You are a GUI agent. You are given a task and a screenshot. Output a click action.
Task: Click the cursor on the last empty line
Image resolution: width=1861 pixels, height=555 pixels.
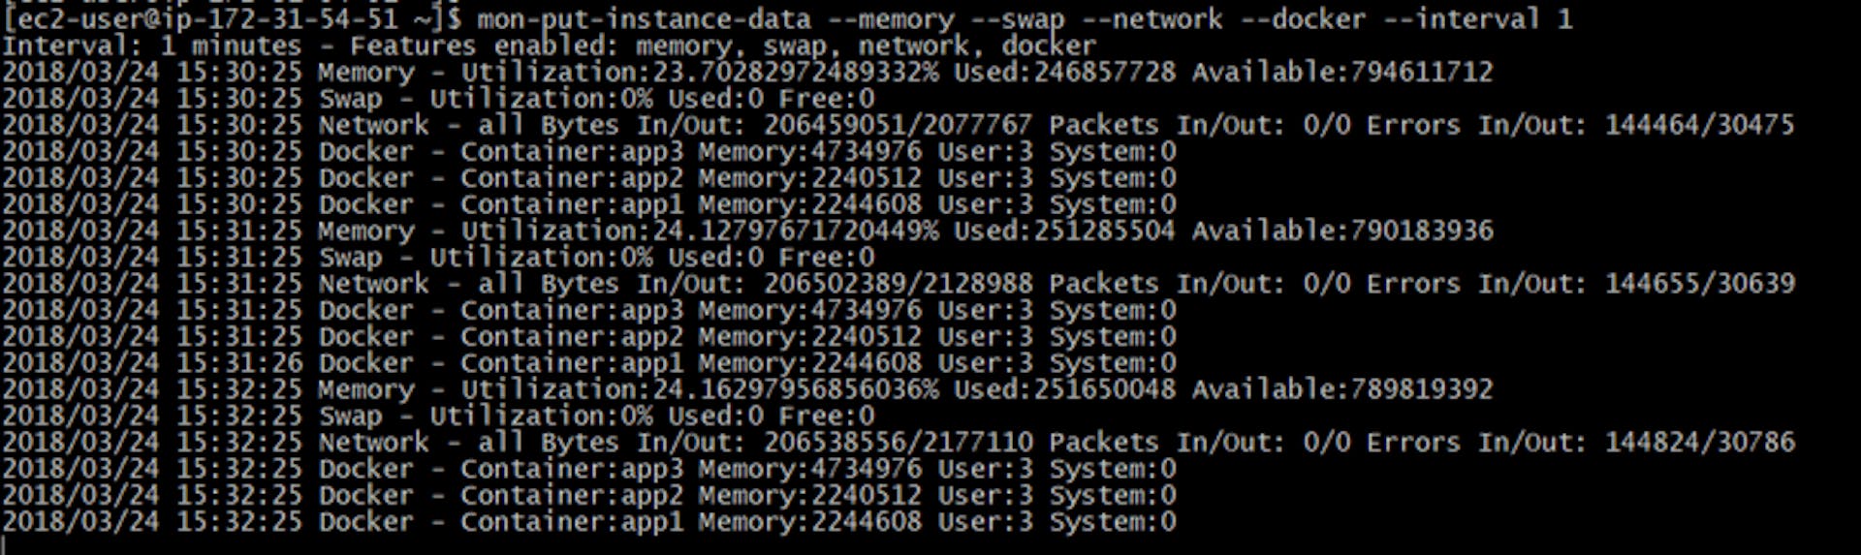[x=4, y=542]
